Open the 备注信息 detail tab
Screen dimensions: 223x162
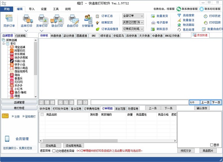pyautogui.click(x=76, y=109)
